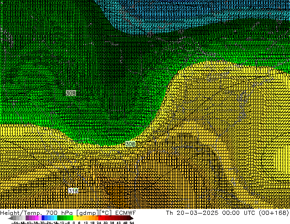290x224 pixels.
Task: Click the '[°C]' unit label
Action: [106, 213]
